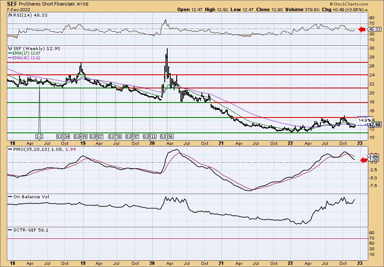Click the 0.0738 dividend marker
The height and width of the screenshot is (267, 384).
115,136
